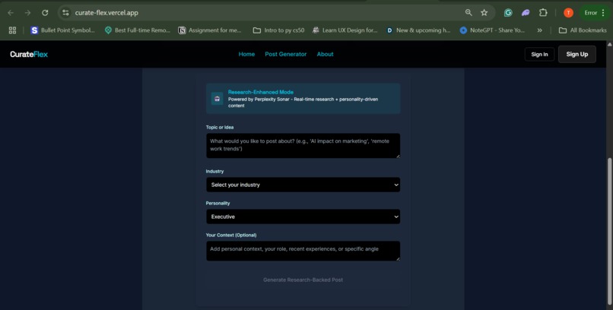Open the Select your industry dropdown
This screenshot has width=613, height=310.
point(303,185)
